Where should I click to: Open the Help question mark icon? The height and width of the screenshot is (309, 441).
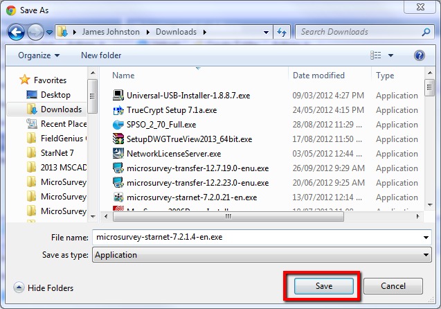419,55
